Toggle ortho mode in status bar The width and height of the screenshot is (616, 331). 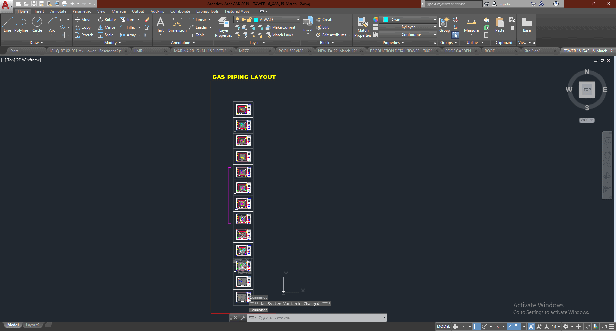click(477, 327)
